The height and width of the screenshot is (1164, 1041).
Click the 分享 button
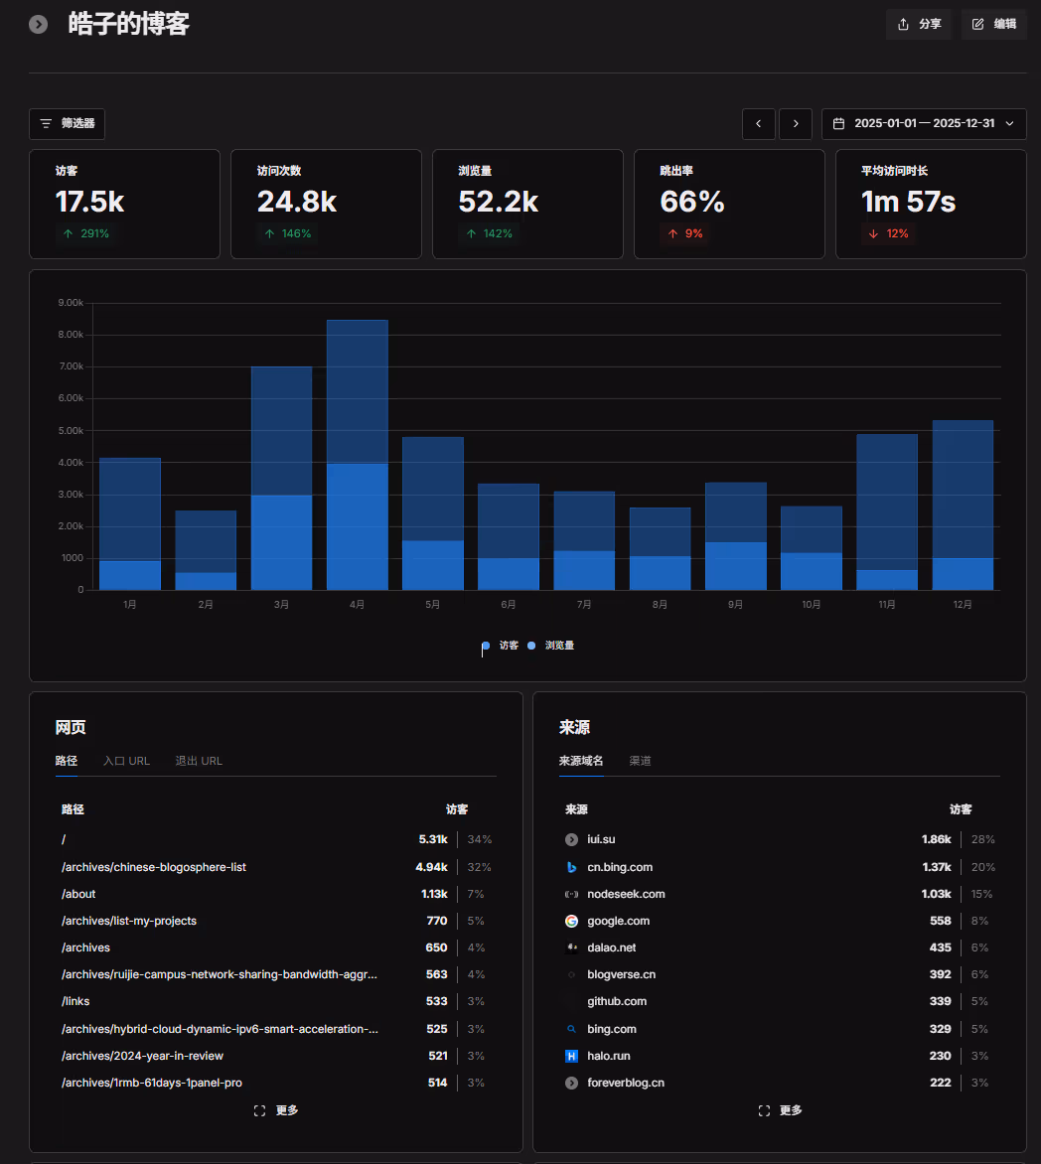click(x=919, y=24)
